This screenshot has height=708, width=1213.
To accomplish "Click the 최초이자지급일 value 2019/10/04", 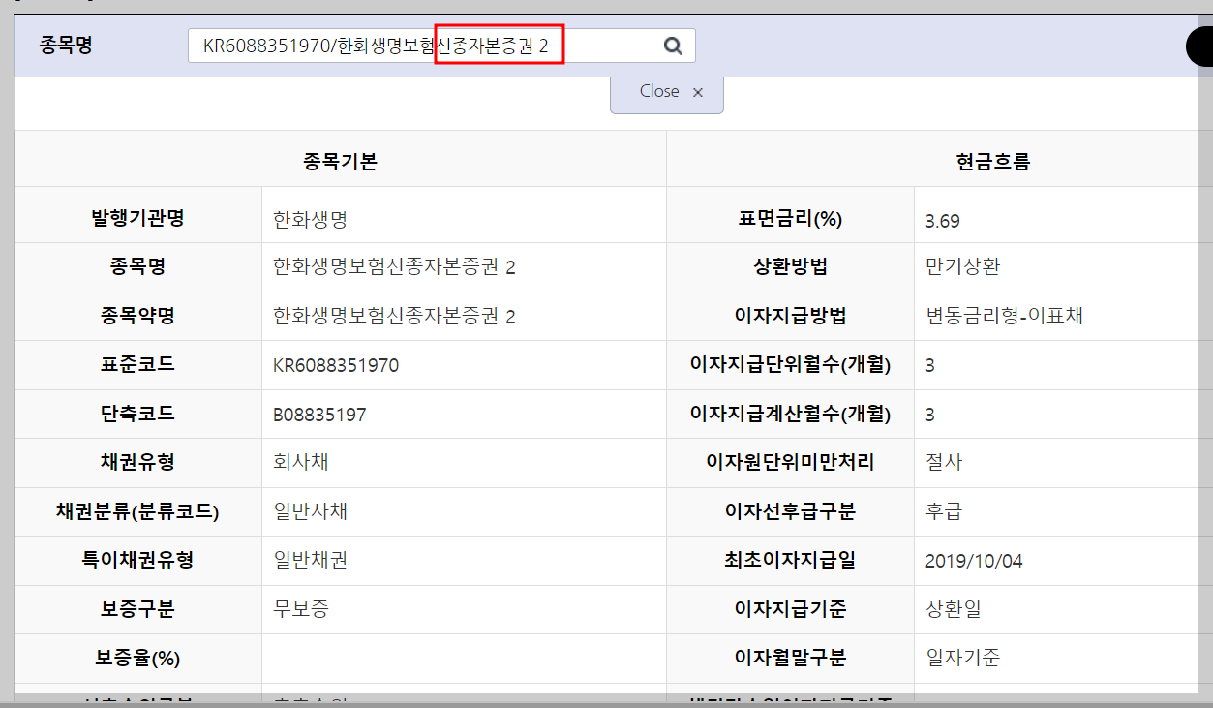I will pyautogui.click(x=974, y=562).
